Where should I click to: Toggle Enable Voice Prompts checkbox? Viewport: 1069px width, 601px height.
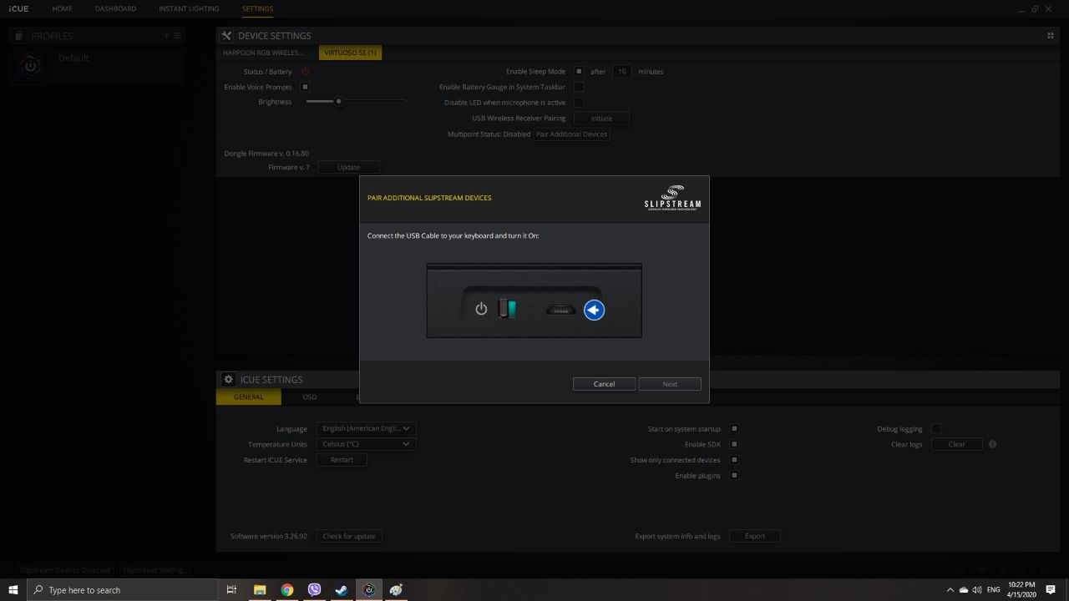pyautogui.click(x=305, y=87)
